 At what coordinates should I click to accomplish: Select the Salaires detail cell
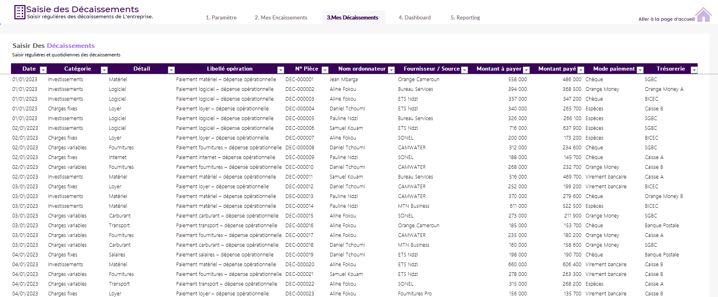click(117, 255)
